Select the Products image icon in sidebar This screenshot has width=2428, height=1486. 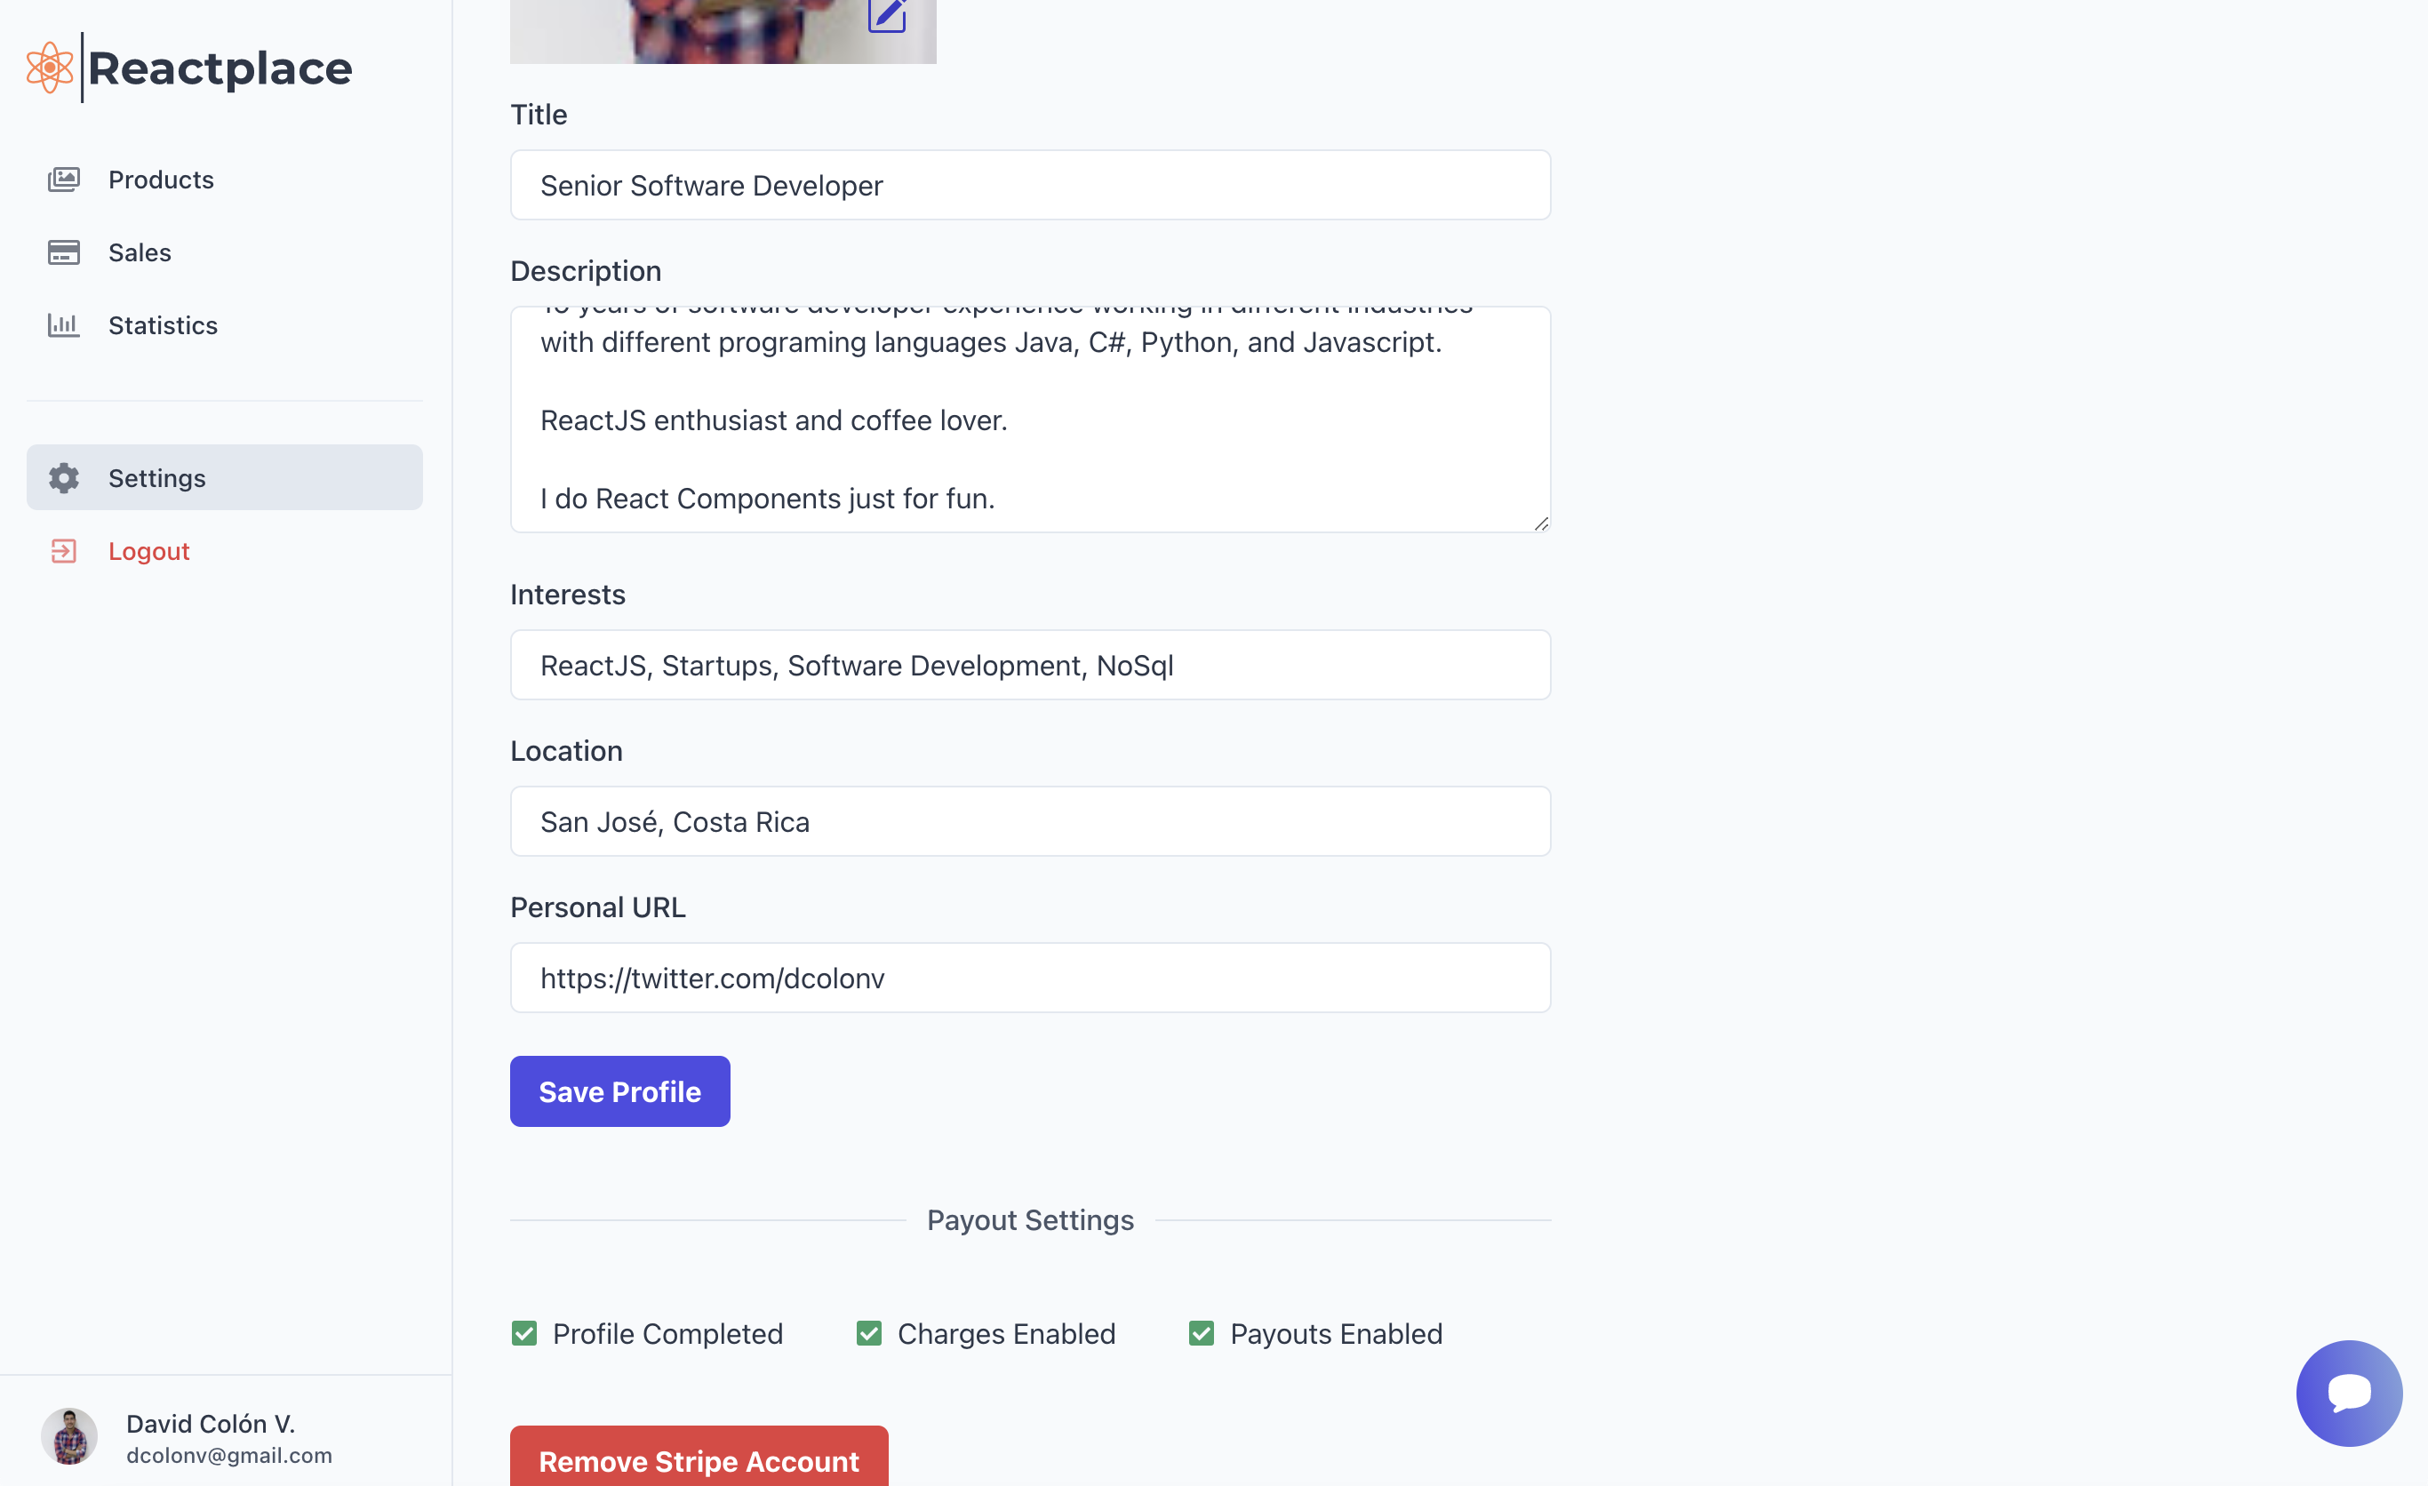63,179
